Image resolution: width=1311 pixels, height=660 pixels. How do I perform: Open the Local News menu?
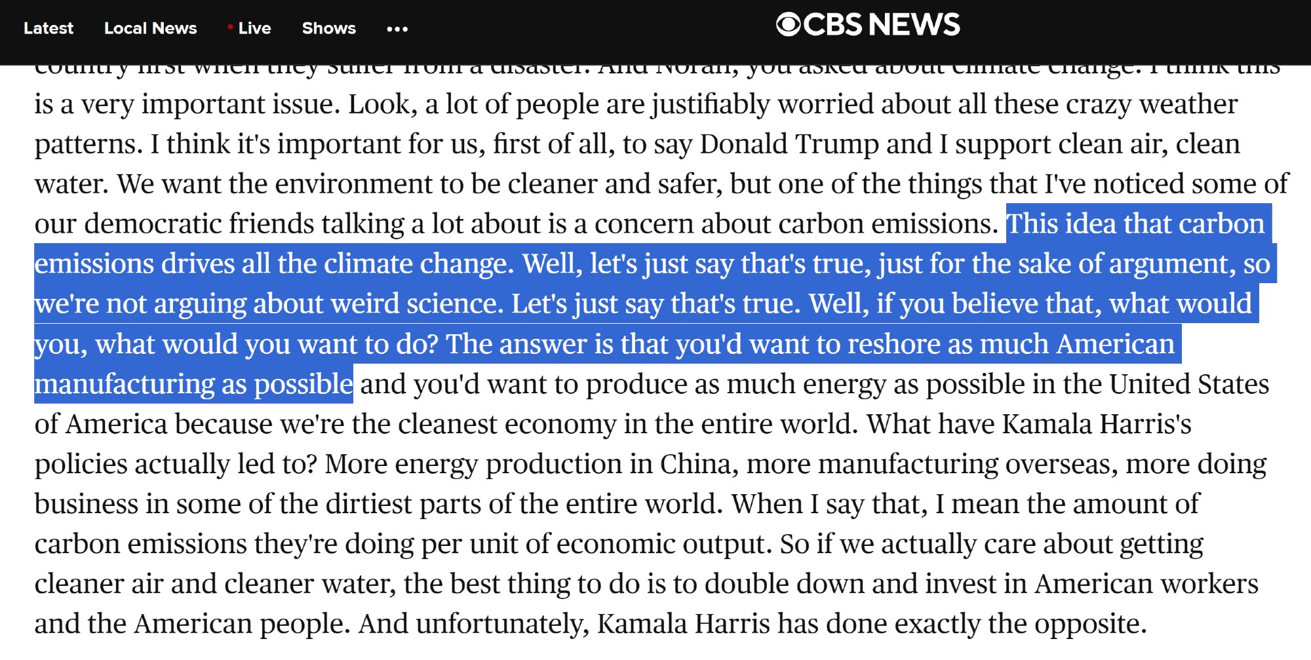tap(150, 28)
